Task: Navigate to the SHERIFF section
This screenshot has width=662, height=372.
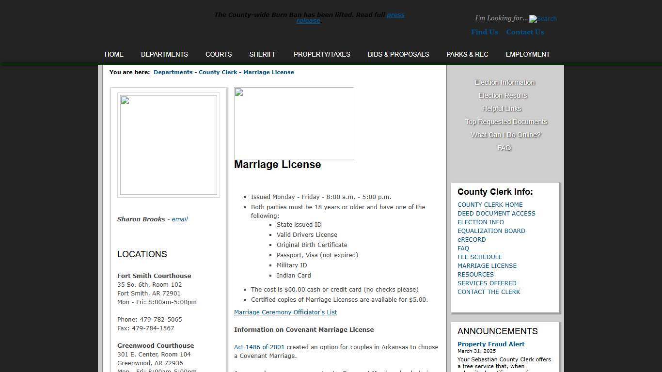Action: pos(263,54)
